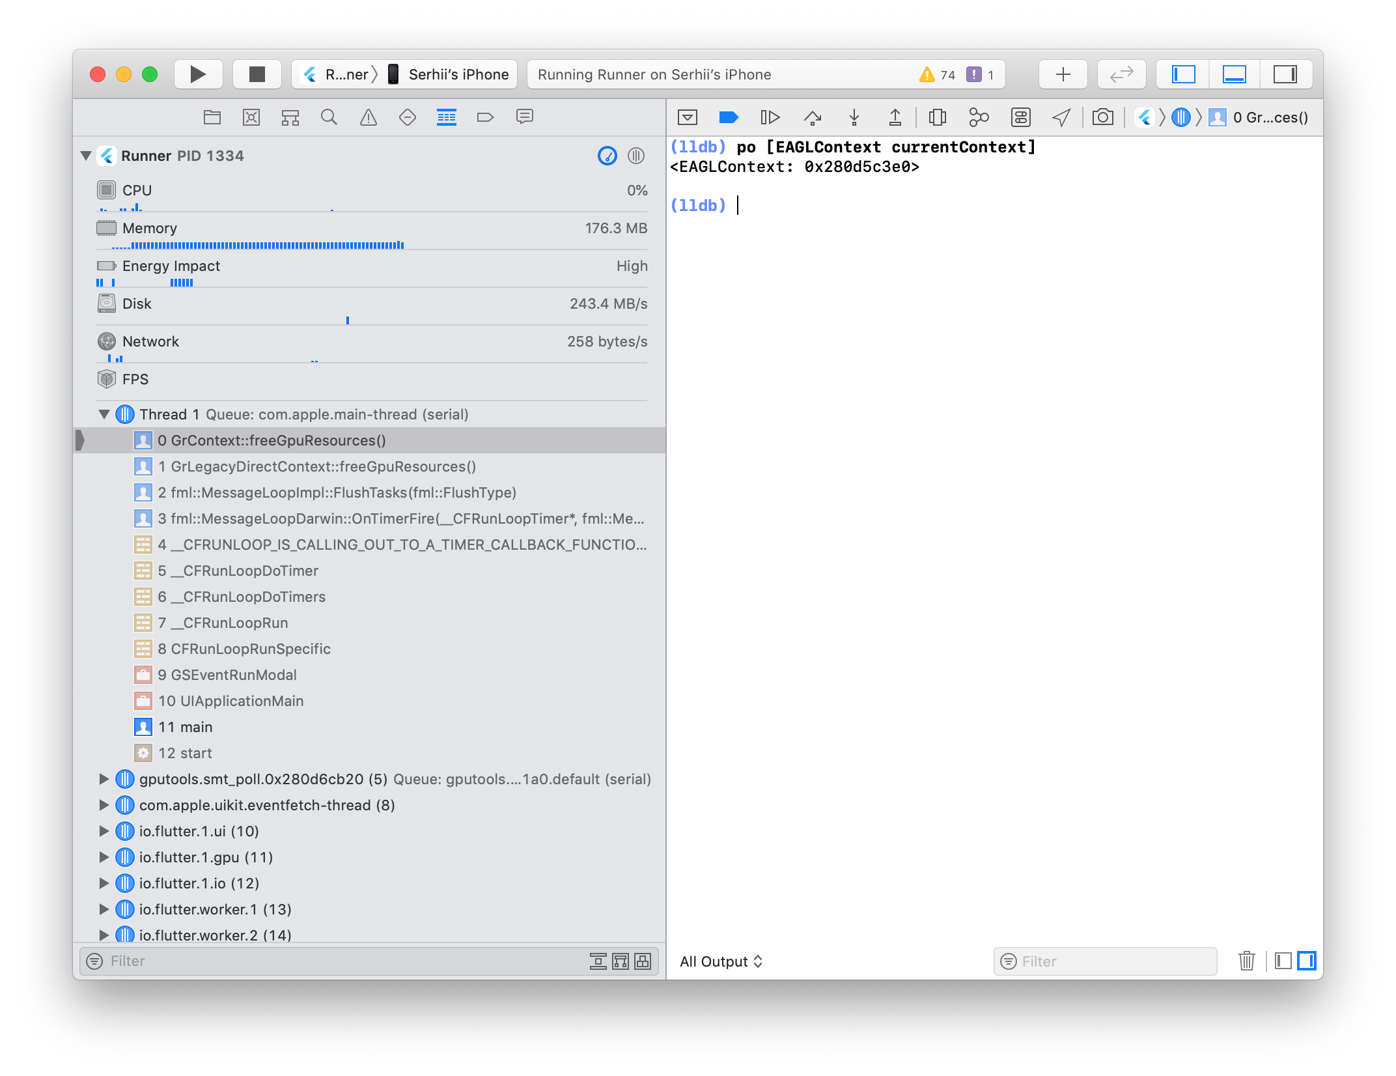The image size is (1396, 1076).
Task: Click the Step Over icon
Action: 813,117
